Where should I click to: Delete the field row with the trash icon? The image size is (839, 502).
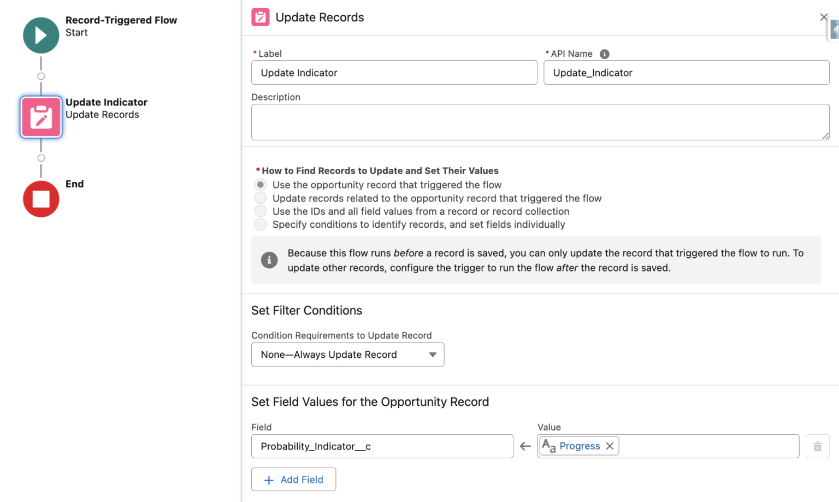[817, 446]
